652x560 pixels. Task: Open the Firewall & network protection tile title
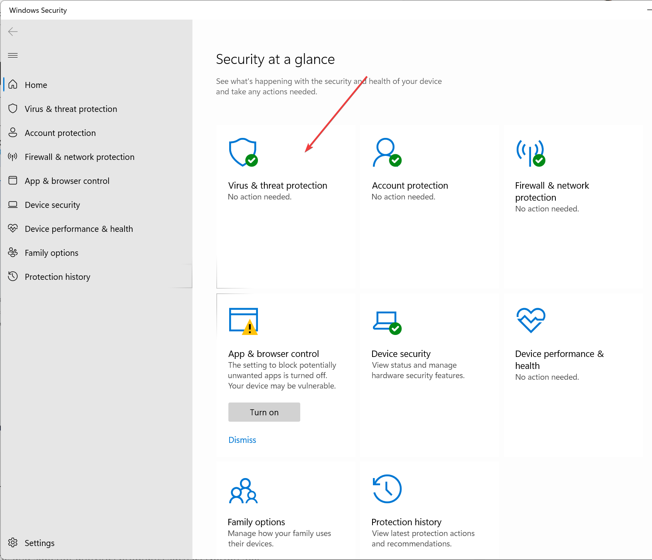[552, 191]
